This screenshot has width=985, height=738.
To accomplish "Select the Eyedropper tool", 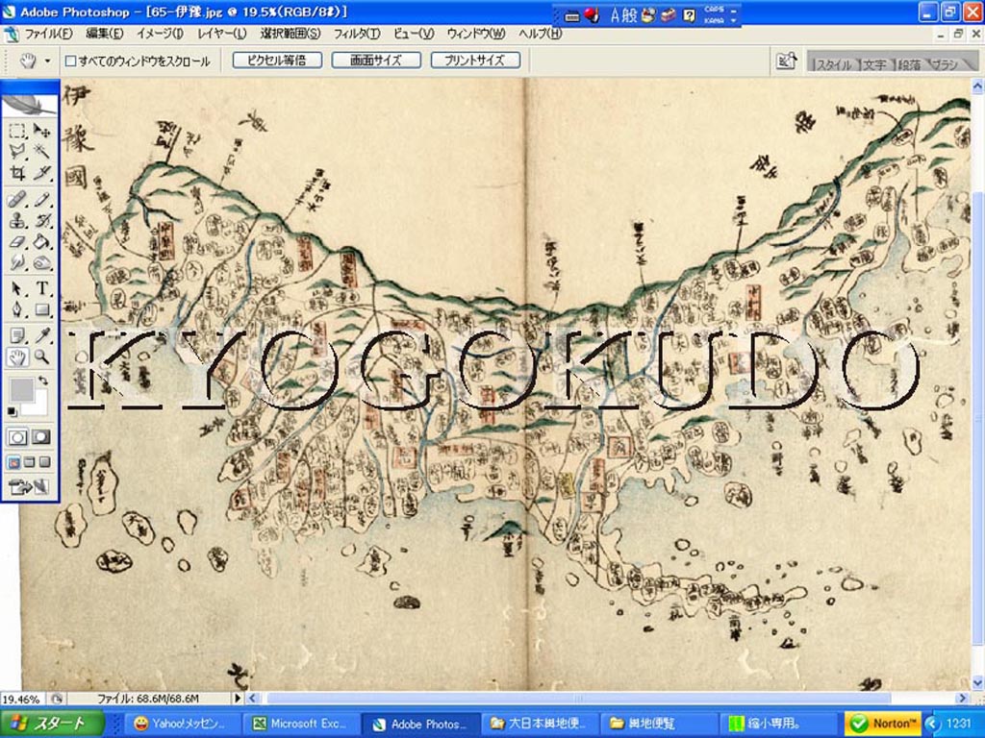I will [41, 335].
